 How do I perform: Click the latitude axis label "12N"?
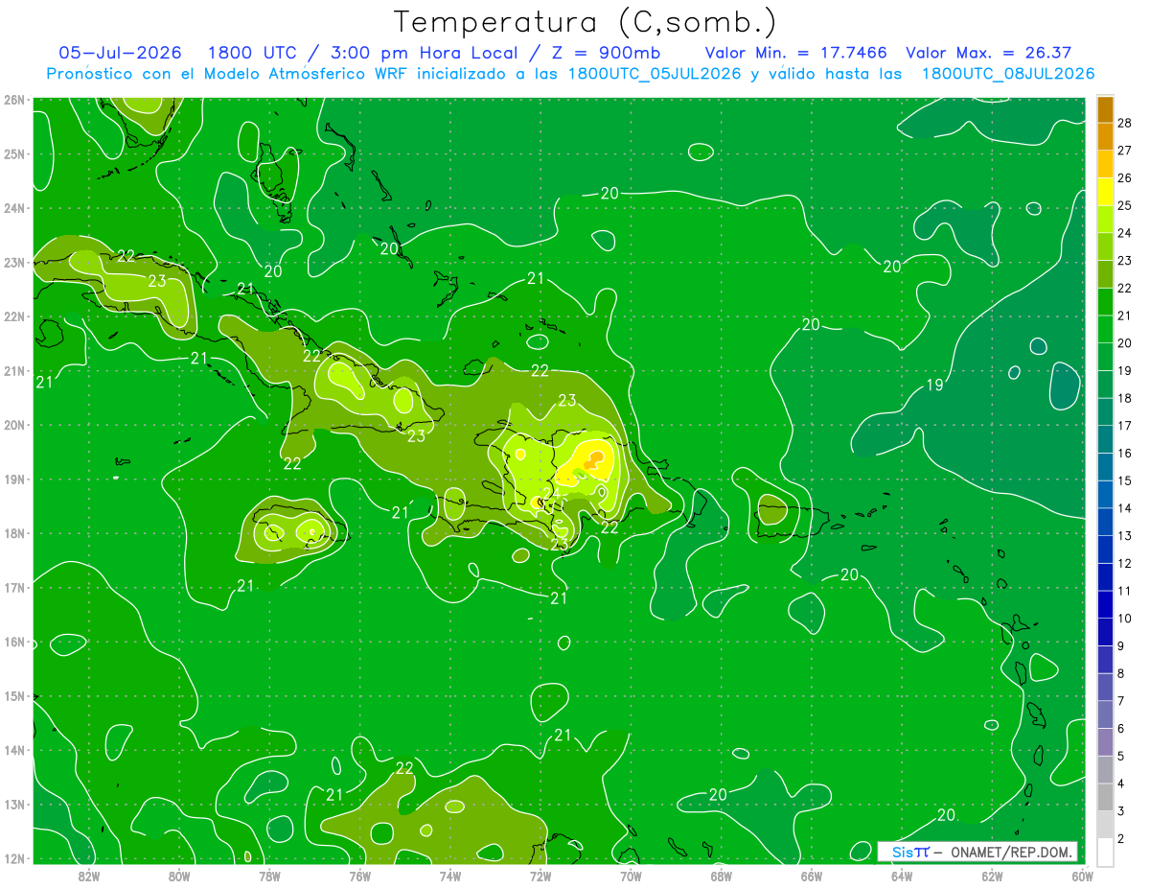point(13,857)
